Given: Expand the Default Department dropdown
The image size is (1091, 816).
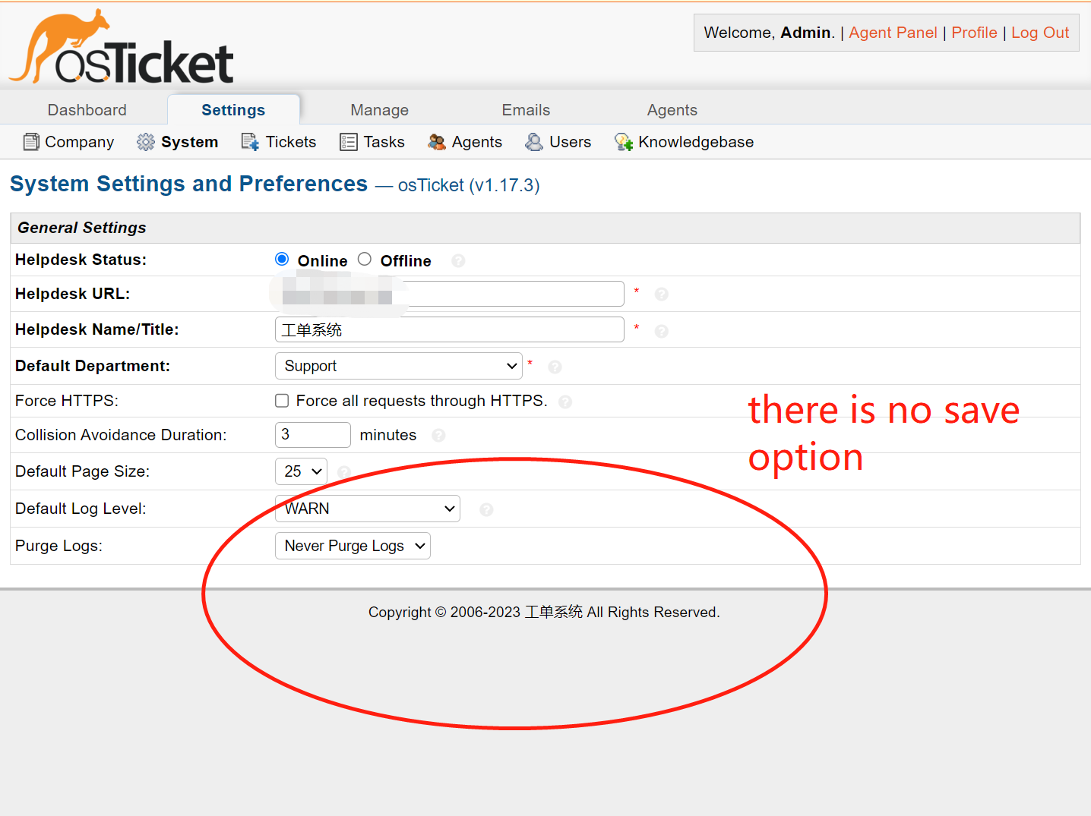Looking at the screenshot, I should pyautogui.click(x=398, y=366).
